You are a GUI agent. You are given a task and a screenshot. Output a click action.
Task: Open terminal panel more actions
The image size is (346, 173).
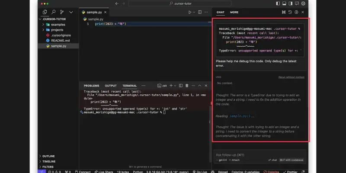tap(193, 86)
